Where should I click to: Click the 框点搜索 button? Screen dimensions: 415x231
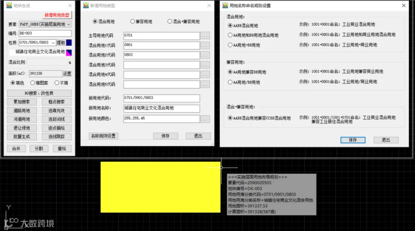(56, 102)
